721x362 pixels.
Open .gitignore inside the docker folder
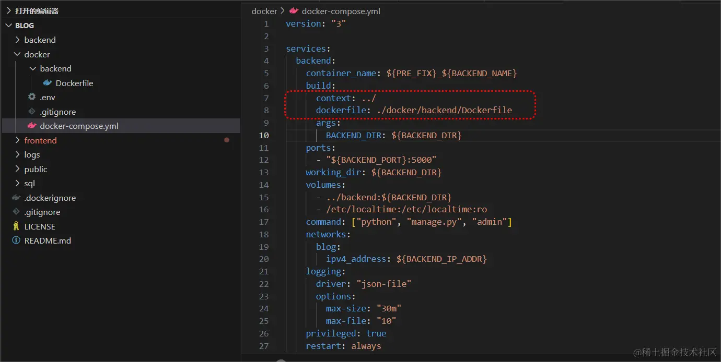click(x=58, y=112)
